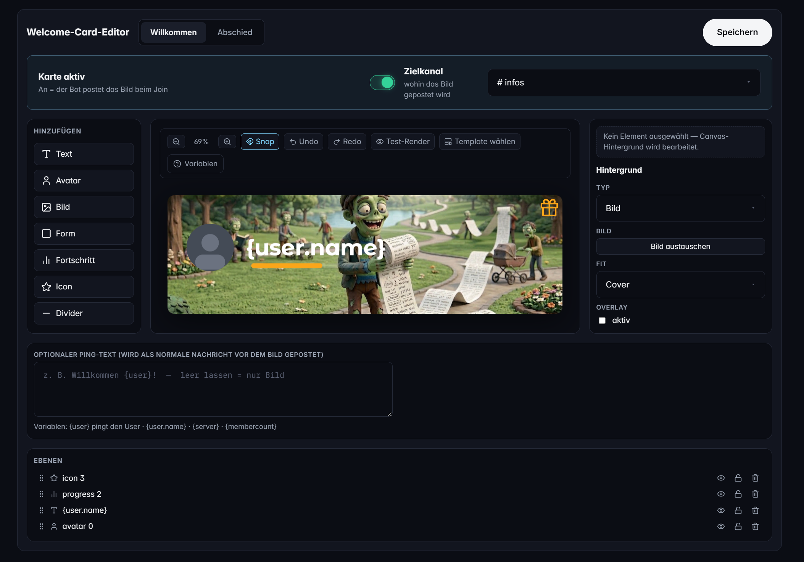Insert a Divider element
804x562 pixels.
coord(84,313)
